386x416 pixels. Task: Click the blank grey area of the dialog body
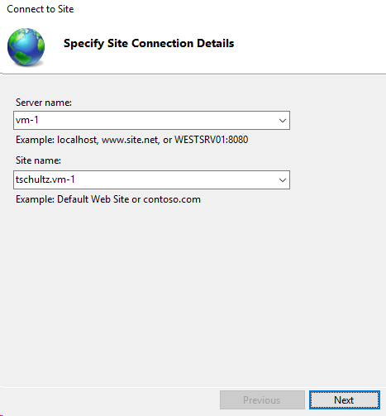coord(193,289)
